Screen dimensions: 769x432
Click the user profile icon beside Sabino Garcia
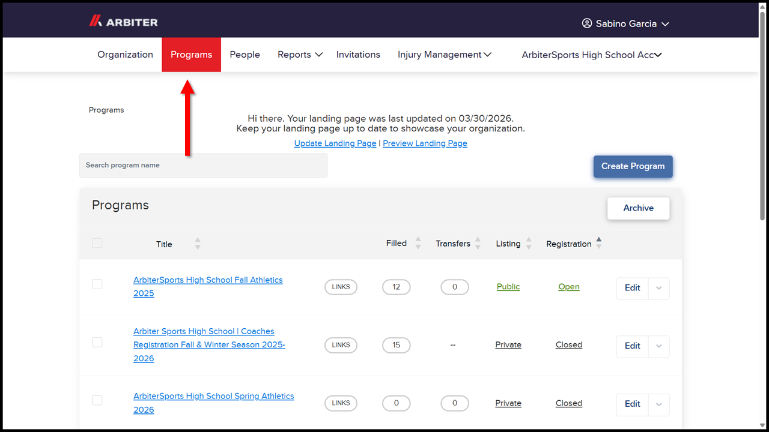coord(587,23)
